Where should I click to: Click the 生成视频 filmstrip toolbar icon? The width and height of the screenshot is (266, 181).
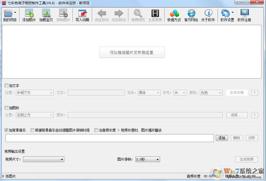tap(155, 15)
